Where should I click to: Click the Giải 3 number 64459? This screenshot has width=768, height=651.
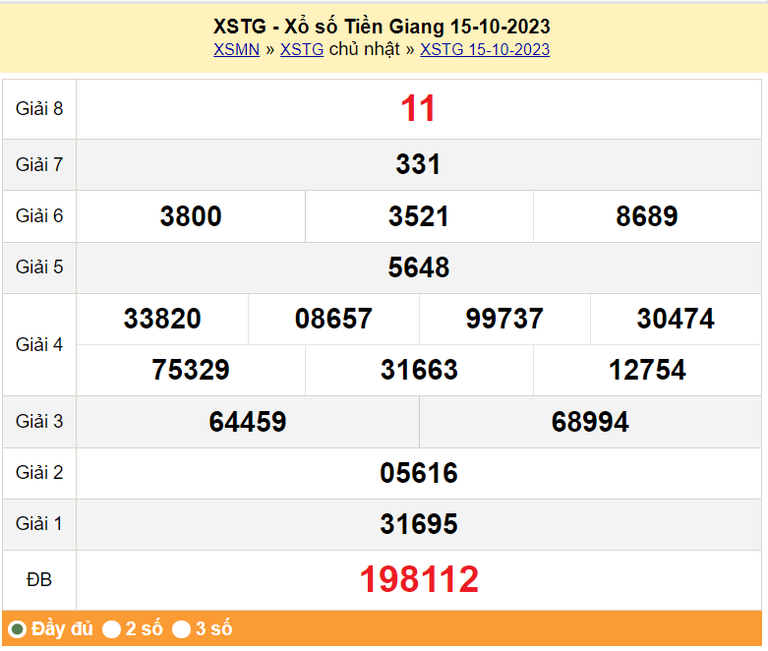248,422
